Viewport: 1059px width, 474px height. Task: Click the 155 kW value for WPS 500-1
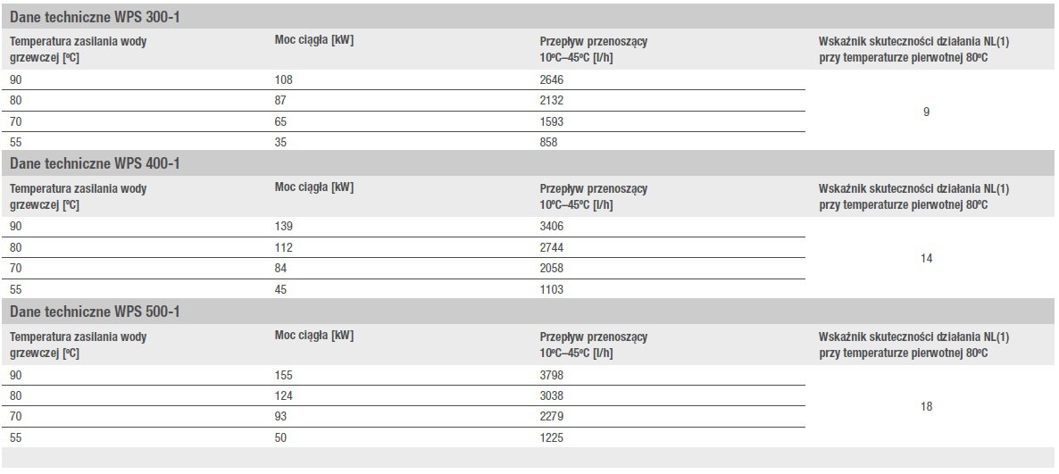coord(284,375)
